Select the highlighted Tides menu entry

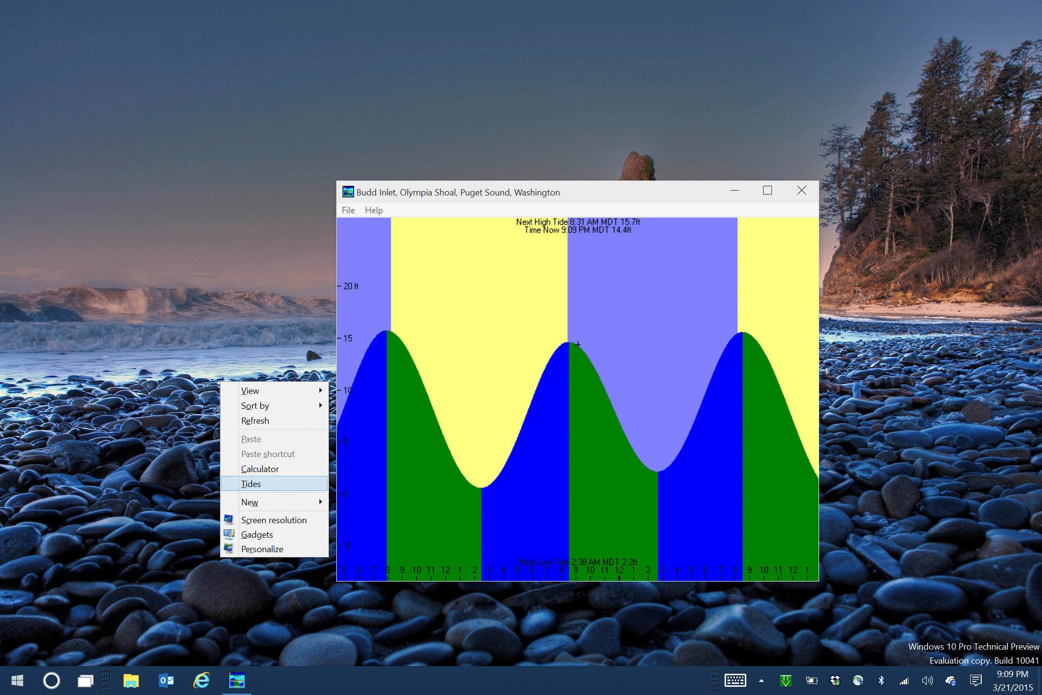tap(274, 484)
